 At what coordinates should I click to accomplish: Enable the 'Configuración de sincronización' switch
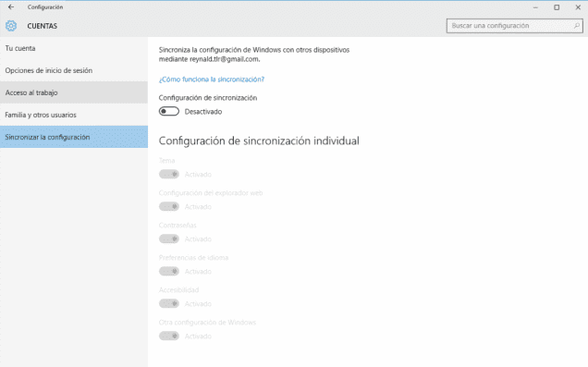(169, 111)
